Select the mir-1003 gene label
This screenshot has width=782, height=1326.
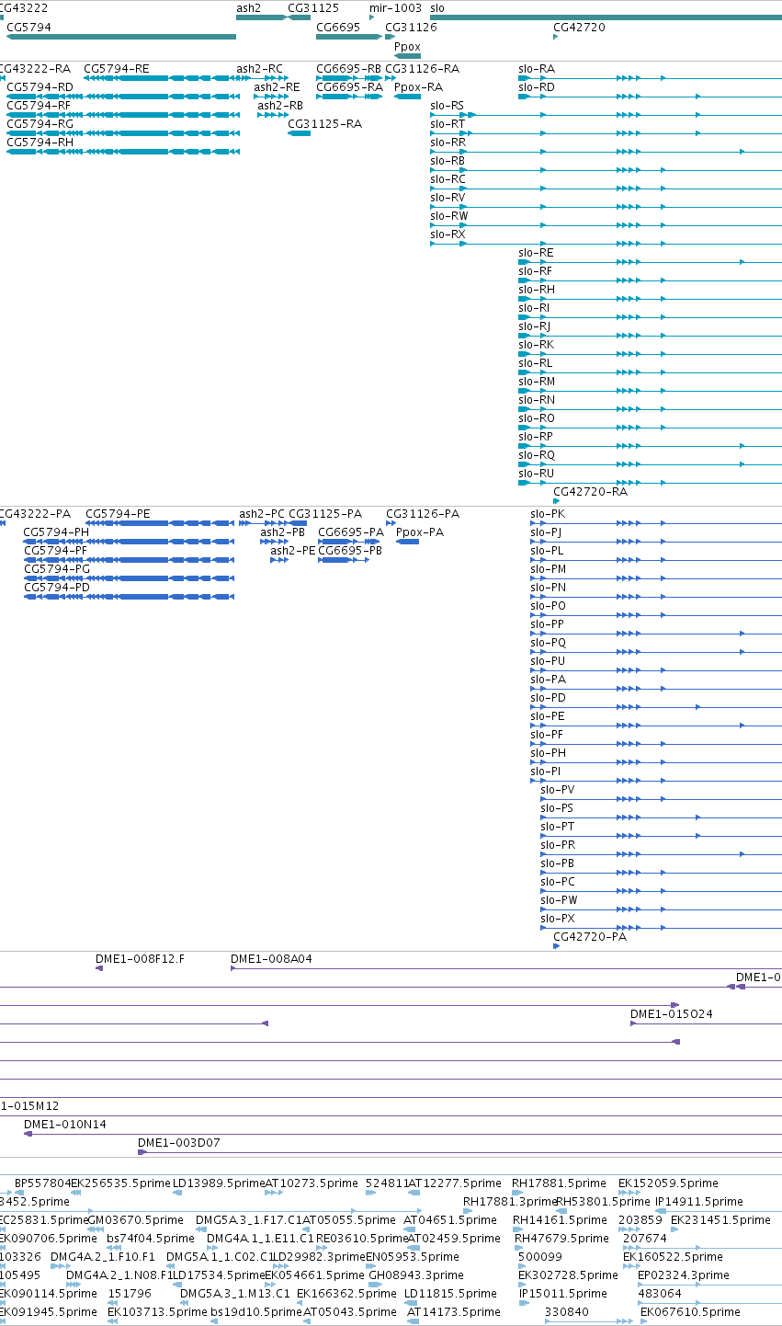click(395, 7)
